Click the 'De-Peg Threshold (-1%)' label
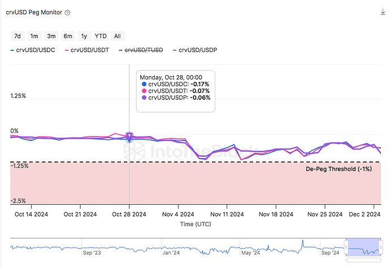This screenshot has height=268, width=390. click(339, 169)
